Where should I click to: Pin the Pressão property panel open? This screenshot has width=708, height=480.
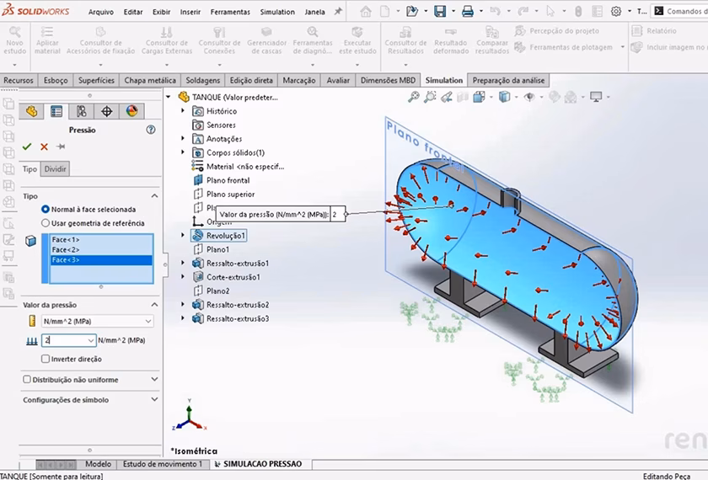point(61,147)
